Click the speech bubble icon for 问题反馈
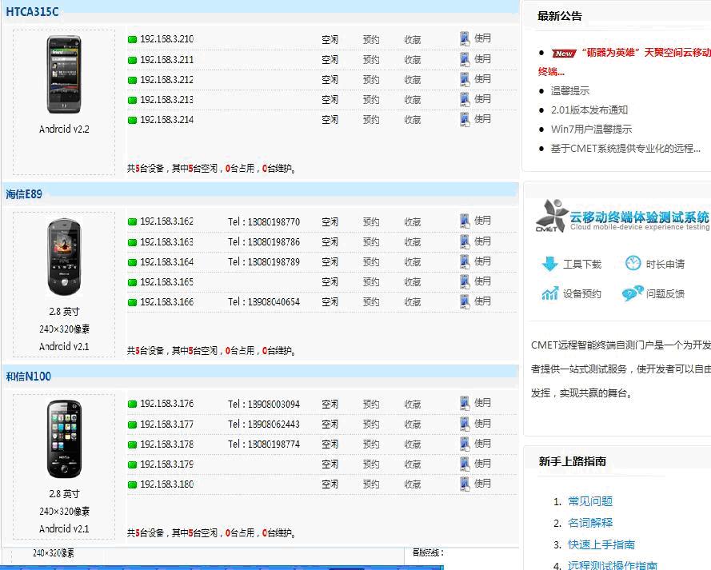The image size is (711, 570). pyautogui.click(x=633, y=293)
